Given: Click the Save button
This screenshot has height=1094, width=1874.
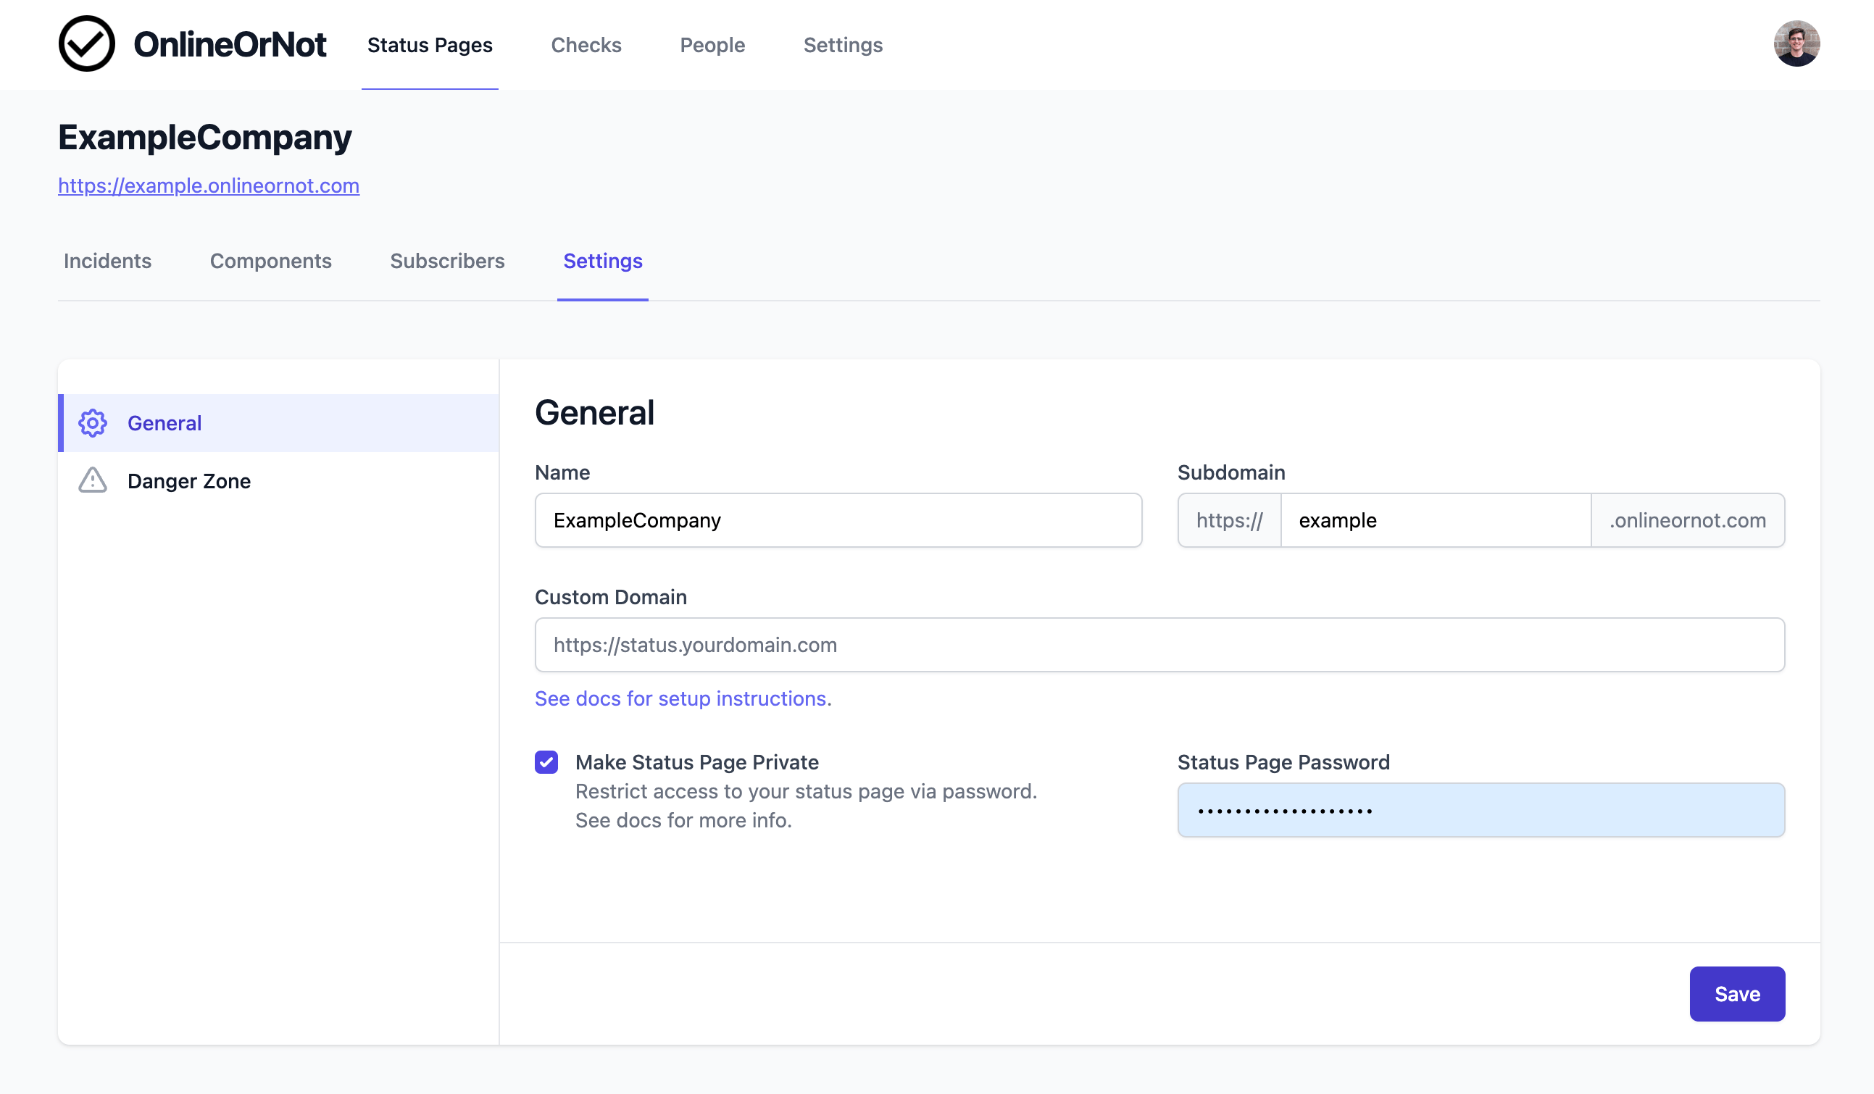Looking at the screenshot, I should pos(1737,993).
